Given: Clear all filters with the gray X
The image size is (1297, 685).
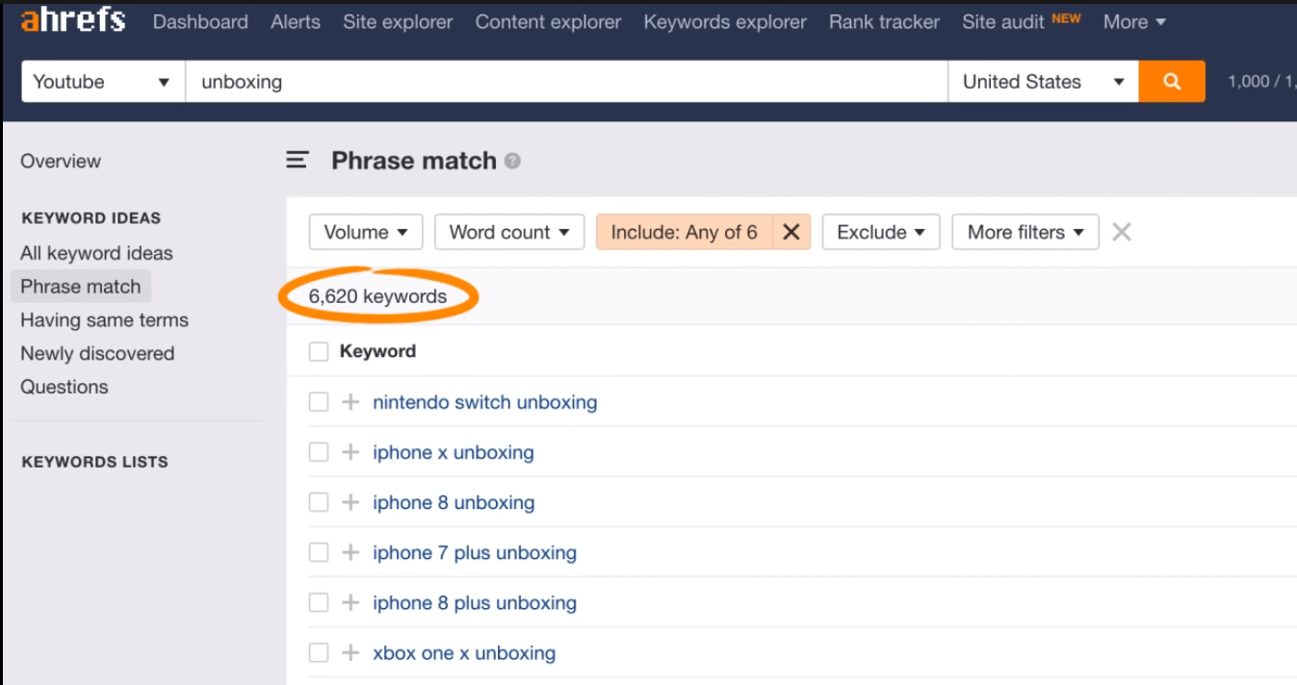Looking at the screenshot, I should point(1122,232).
